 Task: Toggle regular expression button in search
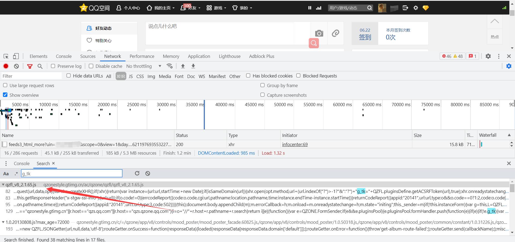coord(16,174)
